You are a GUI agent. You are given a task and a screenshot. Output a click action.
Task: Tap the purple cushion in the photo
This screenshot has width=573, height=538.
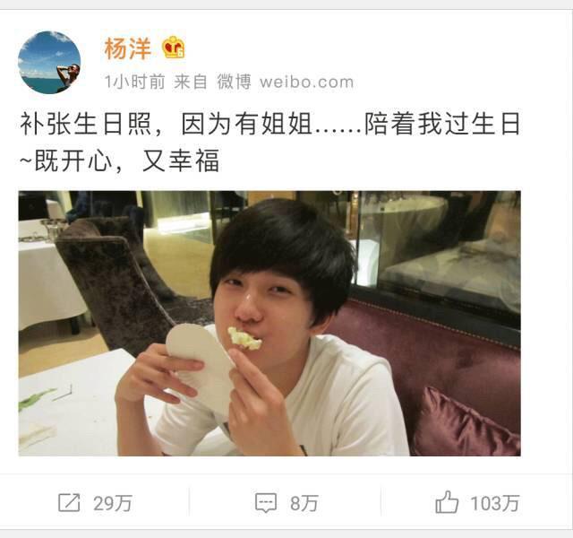[467, 422]
